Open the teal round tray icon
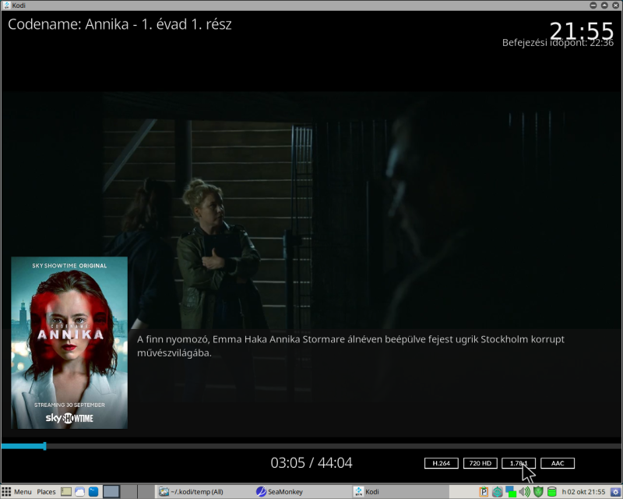This screenshot has width=623, height=499. pos(497,492)
